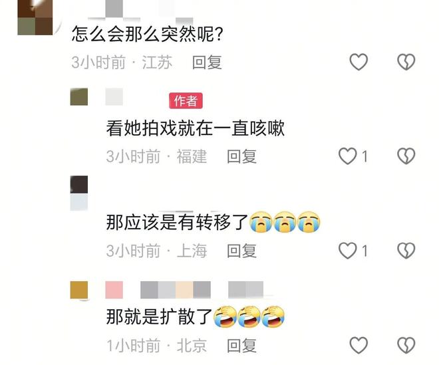Viewport: 439px width, 365px height.
Task: Select the comment text 怎么会那么突然呢?
Action: [147, 34]
